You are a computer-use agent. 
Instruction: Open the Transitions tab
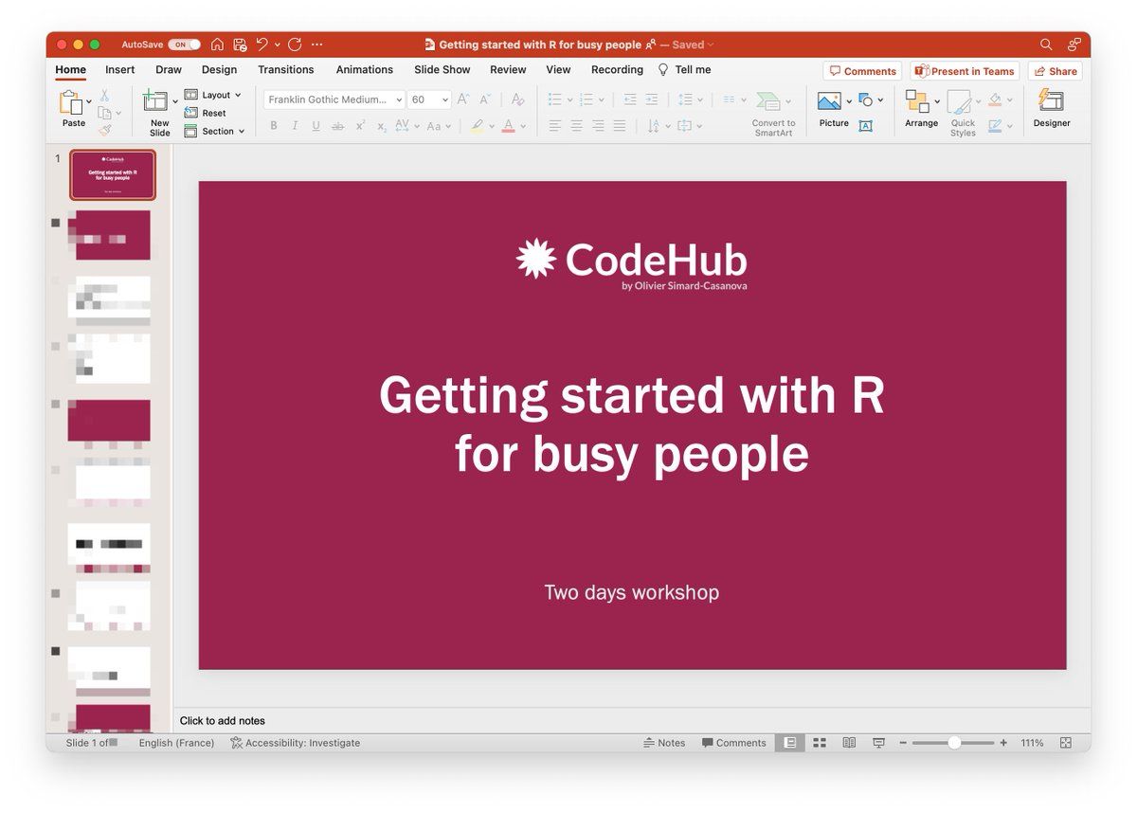(285, 70)
